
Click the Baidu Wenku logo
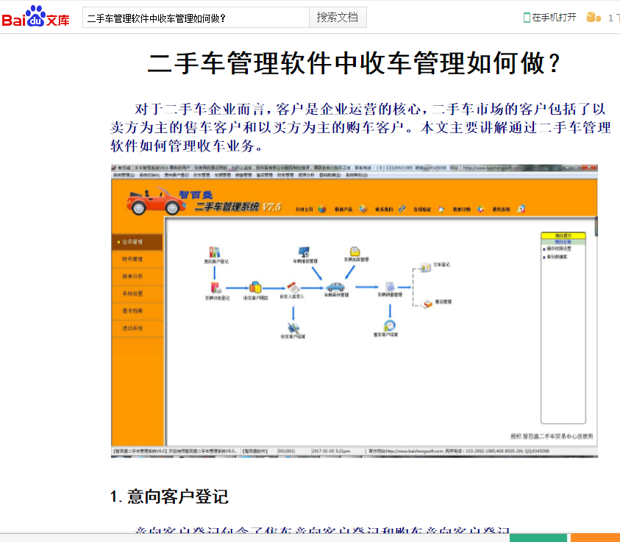point(35,16)
